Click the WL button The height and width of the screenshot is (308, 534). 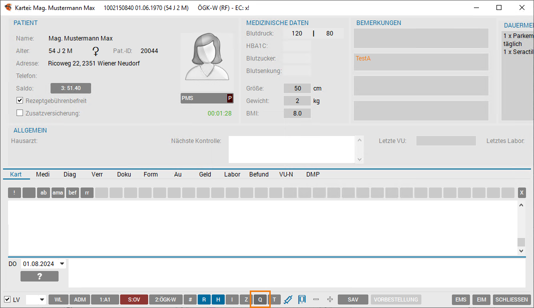point(58,299)
